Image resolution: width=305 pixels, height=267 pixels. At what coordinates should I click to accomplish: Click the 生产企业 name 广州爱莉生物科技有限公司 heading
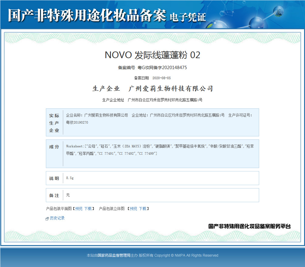click(x=171, y=89)
